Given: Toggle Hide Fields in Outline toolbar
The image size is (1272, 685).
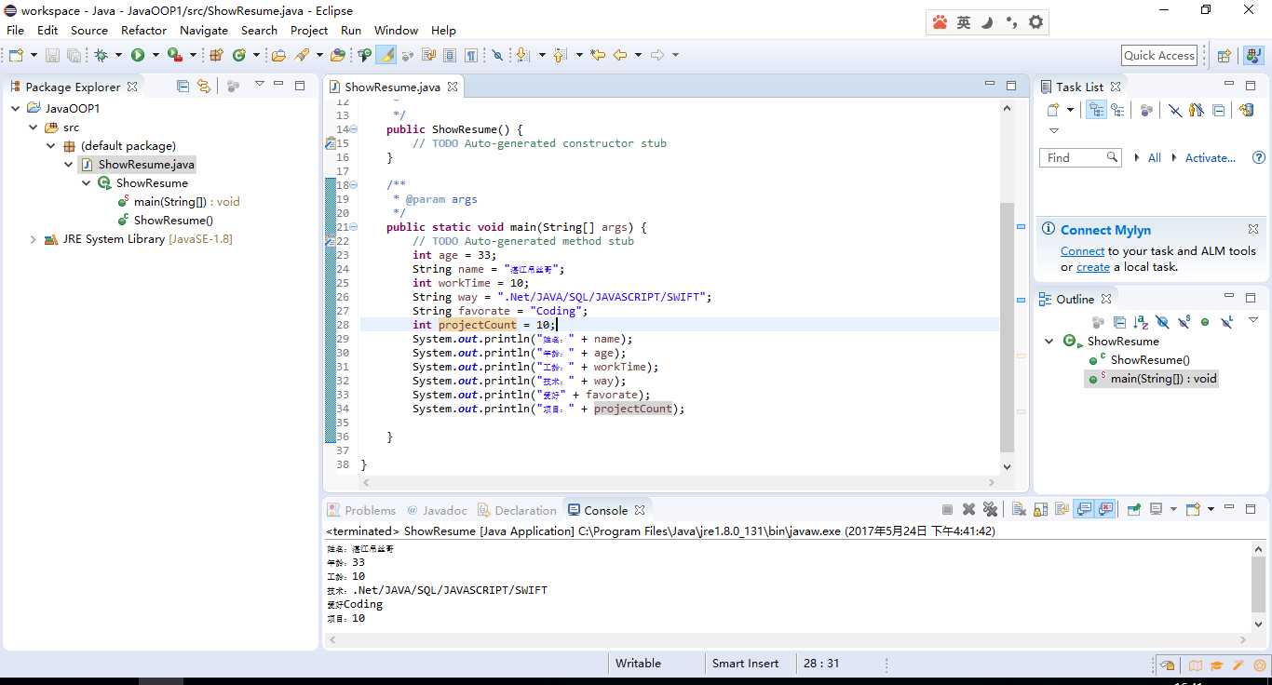Looking at the screenshot, I should pos(1162,322).
